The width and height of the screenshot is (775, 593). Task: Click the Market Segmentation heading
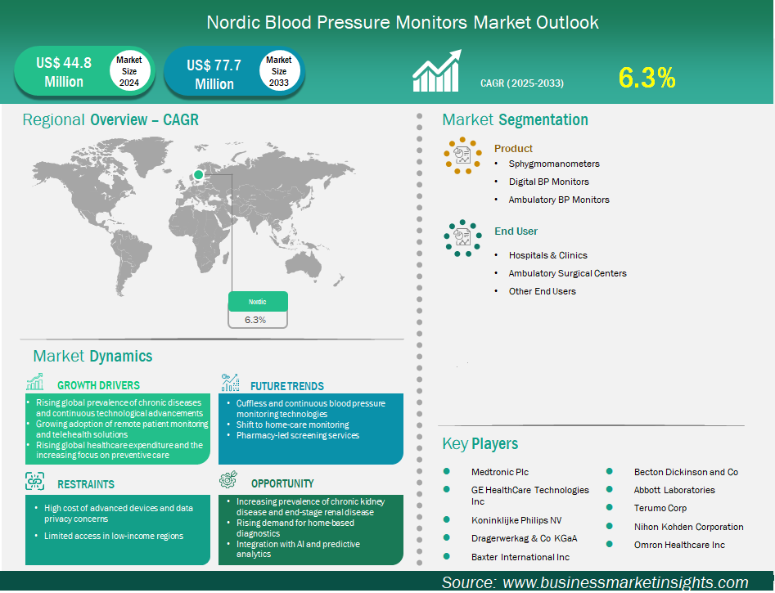[515, 120]
